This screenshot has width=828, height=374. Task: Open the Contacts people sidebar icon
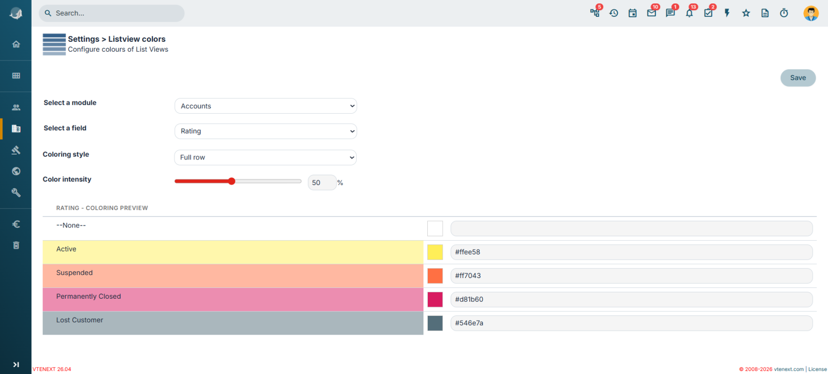[x=16, y=107]
